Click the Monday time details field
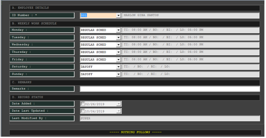 pos(190,30)
